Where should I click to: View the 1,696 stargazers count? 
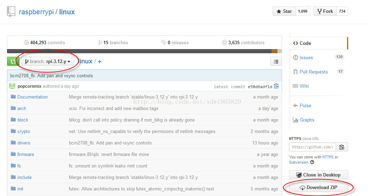303,11
